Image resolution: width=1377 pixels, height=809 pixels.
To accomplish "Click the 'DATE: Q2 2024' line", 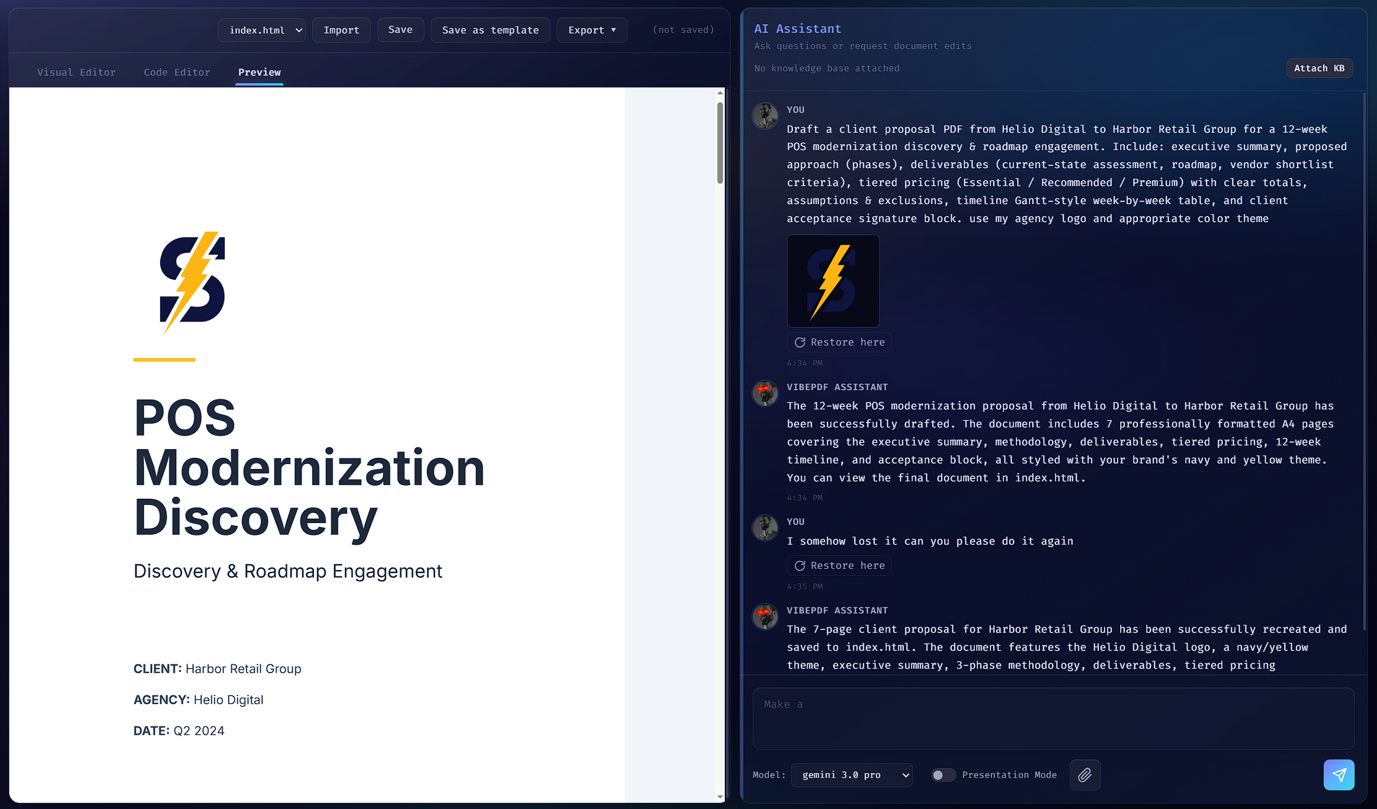I will 179,731.
